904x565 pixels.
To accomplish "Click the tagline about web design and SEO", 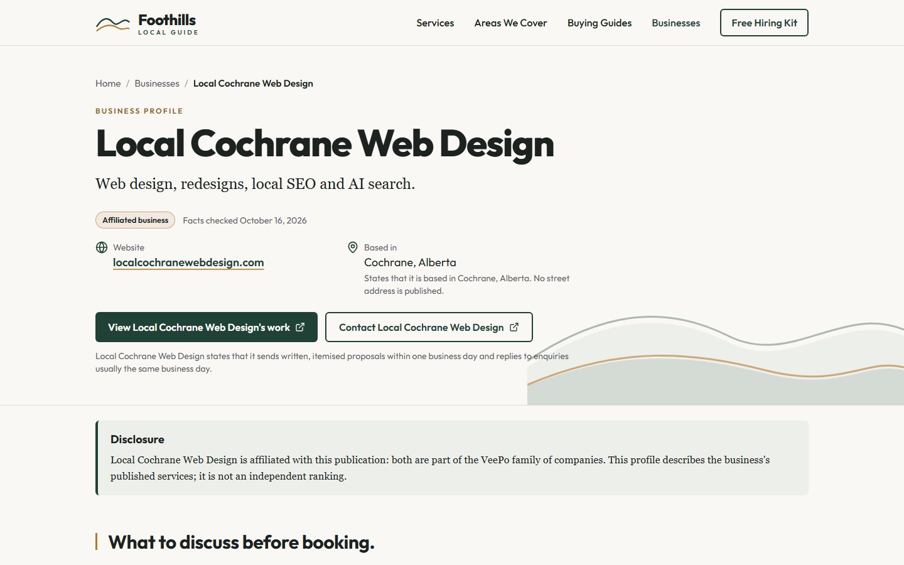I will point(255,184).
